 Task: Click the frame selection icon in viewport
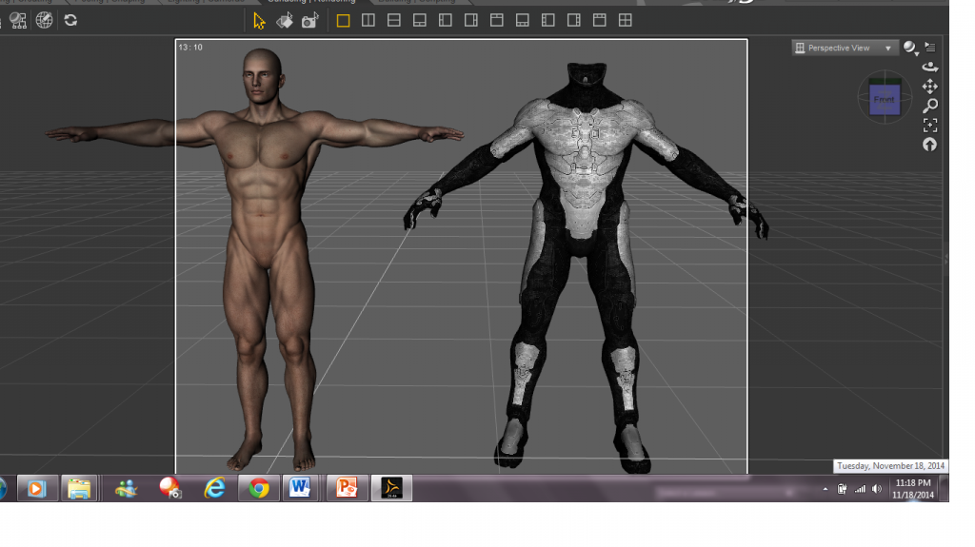pos(930,126)
